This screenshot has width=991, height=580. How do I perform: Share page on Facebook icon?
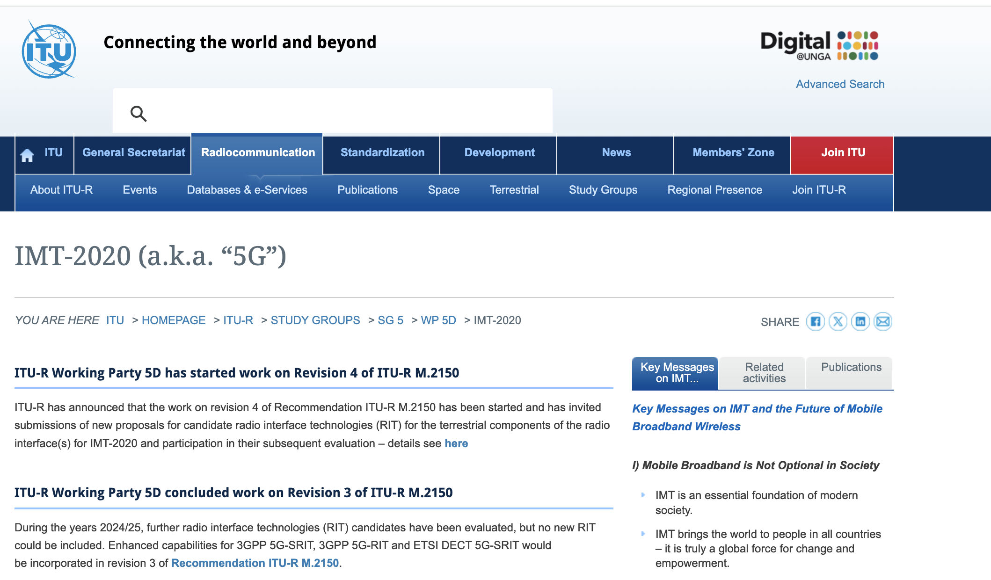[x=816, y=321]
